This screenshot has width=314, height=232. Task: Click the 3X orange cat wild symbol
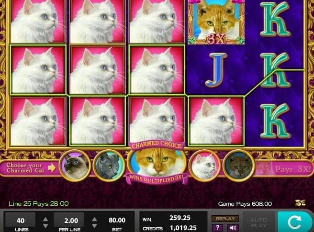point(216,22)
